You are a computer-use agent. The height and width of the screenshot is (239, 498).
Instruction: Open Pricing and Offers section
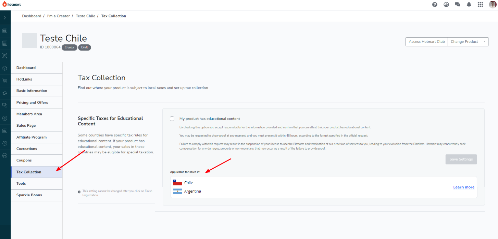point(37,102)
